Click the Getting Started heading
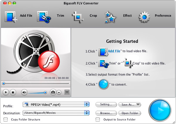176x124 pixels. (x=122, y=41)
